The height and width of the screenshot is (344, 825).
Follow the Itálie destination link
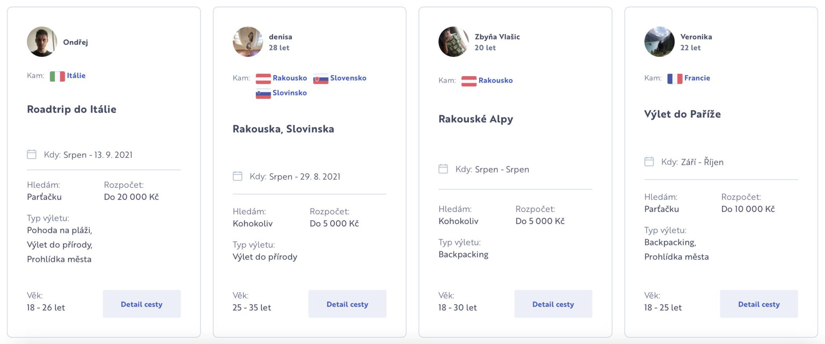[76, 76]
